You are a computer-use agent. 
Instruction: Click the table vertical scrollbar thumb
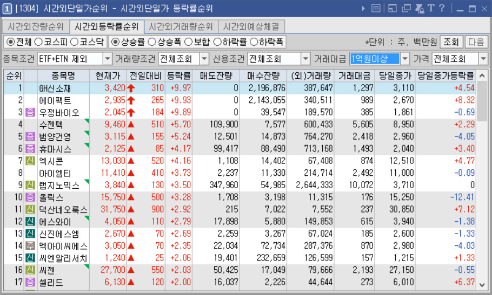click(482, 101)
